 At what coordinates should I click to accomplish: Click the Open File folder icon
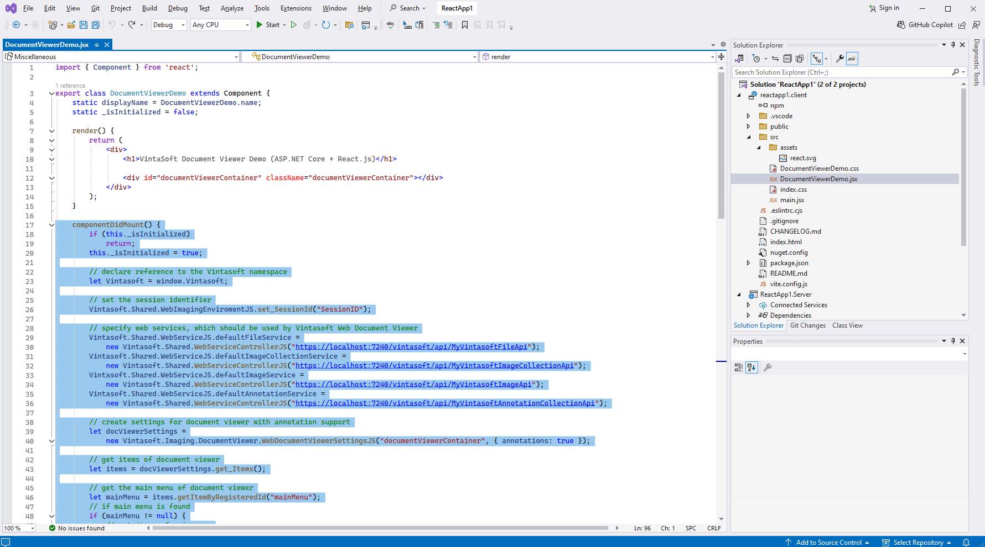click(x=71, y=25)
